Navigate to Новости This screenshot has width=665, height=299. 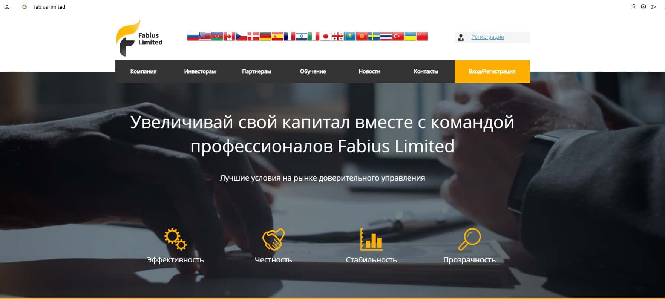point(369,71)
